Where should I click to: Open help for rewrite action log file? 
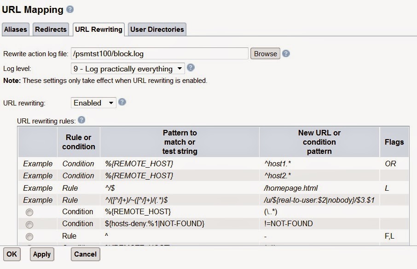pos(285,53)
